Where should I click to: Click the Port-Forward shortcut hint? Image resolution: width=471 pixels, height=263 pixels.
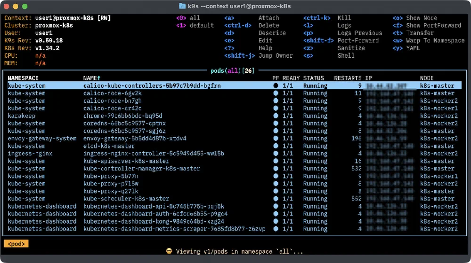point(358,40)
